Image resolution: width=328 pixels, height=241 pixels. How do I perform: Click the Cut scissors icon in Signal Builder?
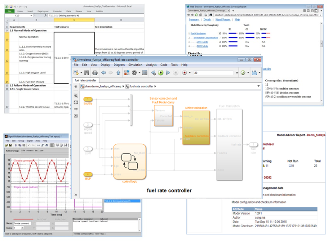pos(16,145)
